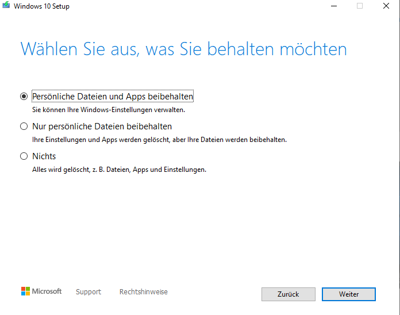
Task: Click the 'Windows 10 Setup' title text
Action: click(41, 6)
